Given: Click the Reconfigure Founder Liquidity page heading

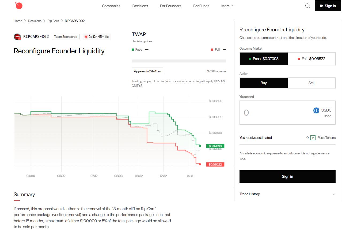Looking at the screenshot, I should point(59,51).
